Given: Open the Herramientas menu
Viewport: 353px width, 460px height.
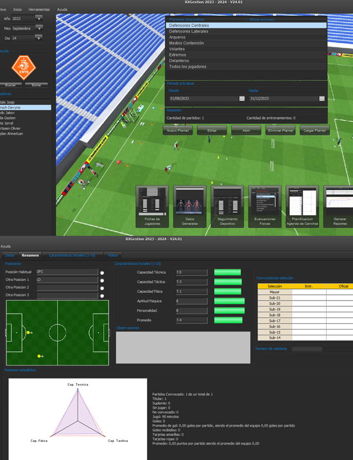Looking at the screenshot, I should pos(39,10).
